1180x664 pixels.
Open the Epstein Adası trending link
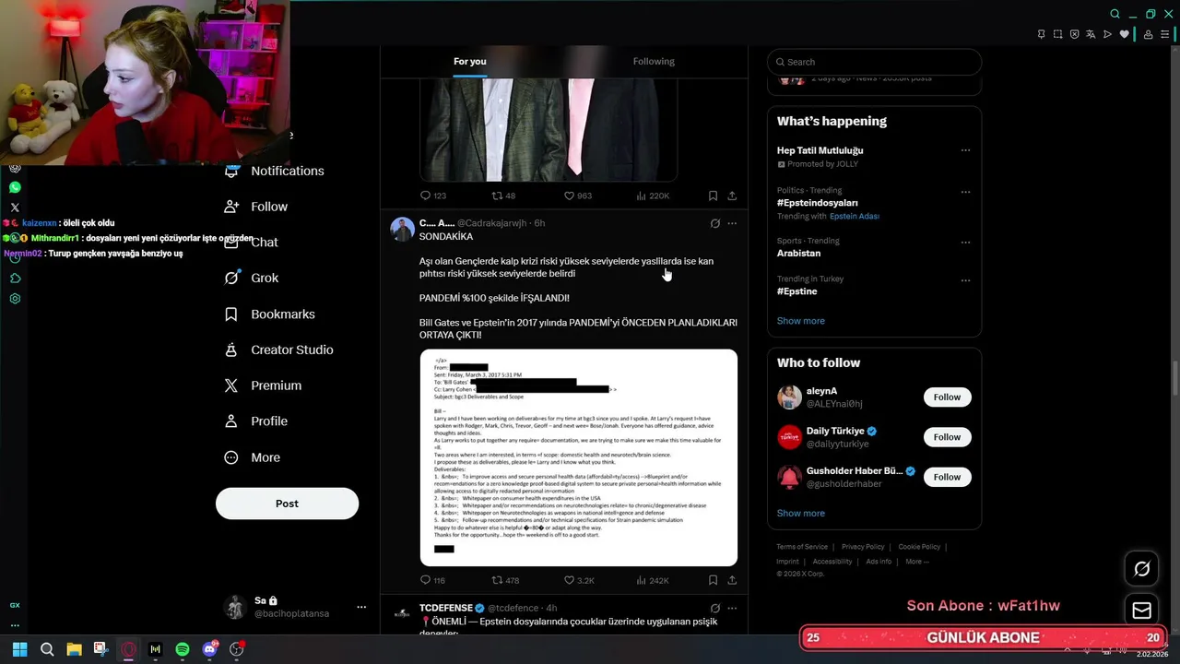855,216
